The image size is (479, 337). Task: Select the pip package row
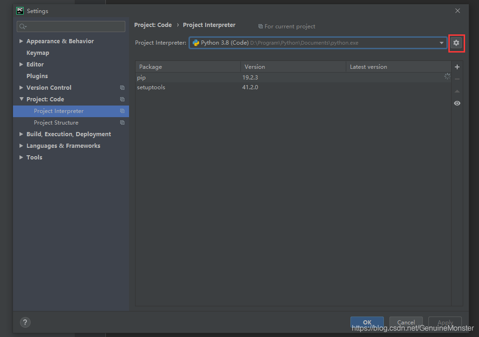click(x=293, y=77)
